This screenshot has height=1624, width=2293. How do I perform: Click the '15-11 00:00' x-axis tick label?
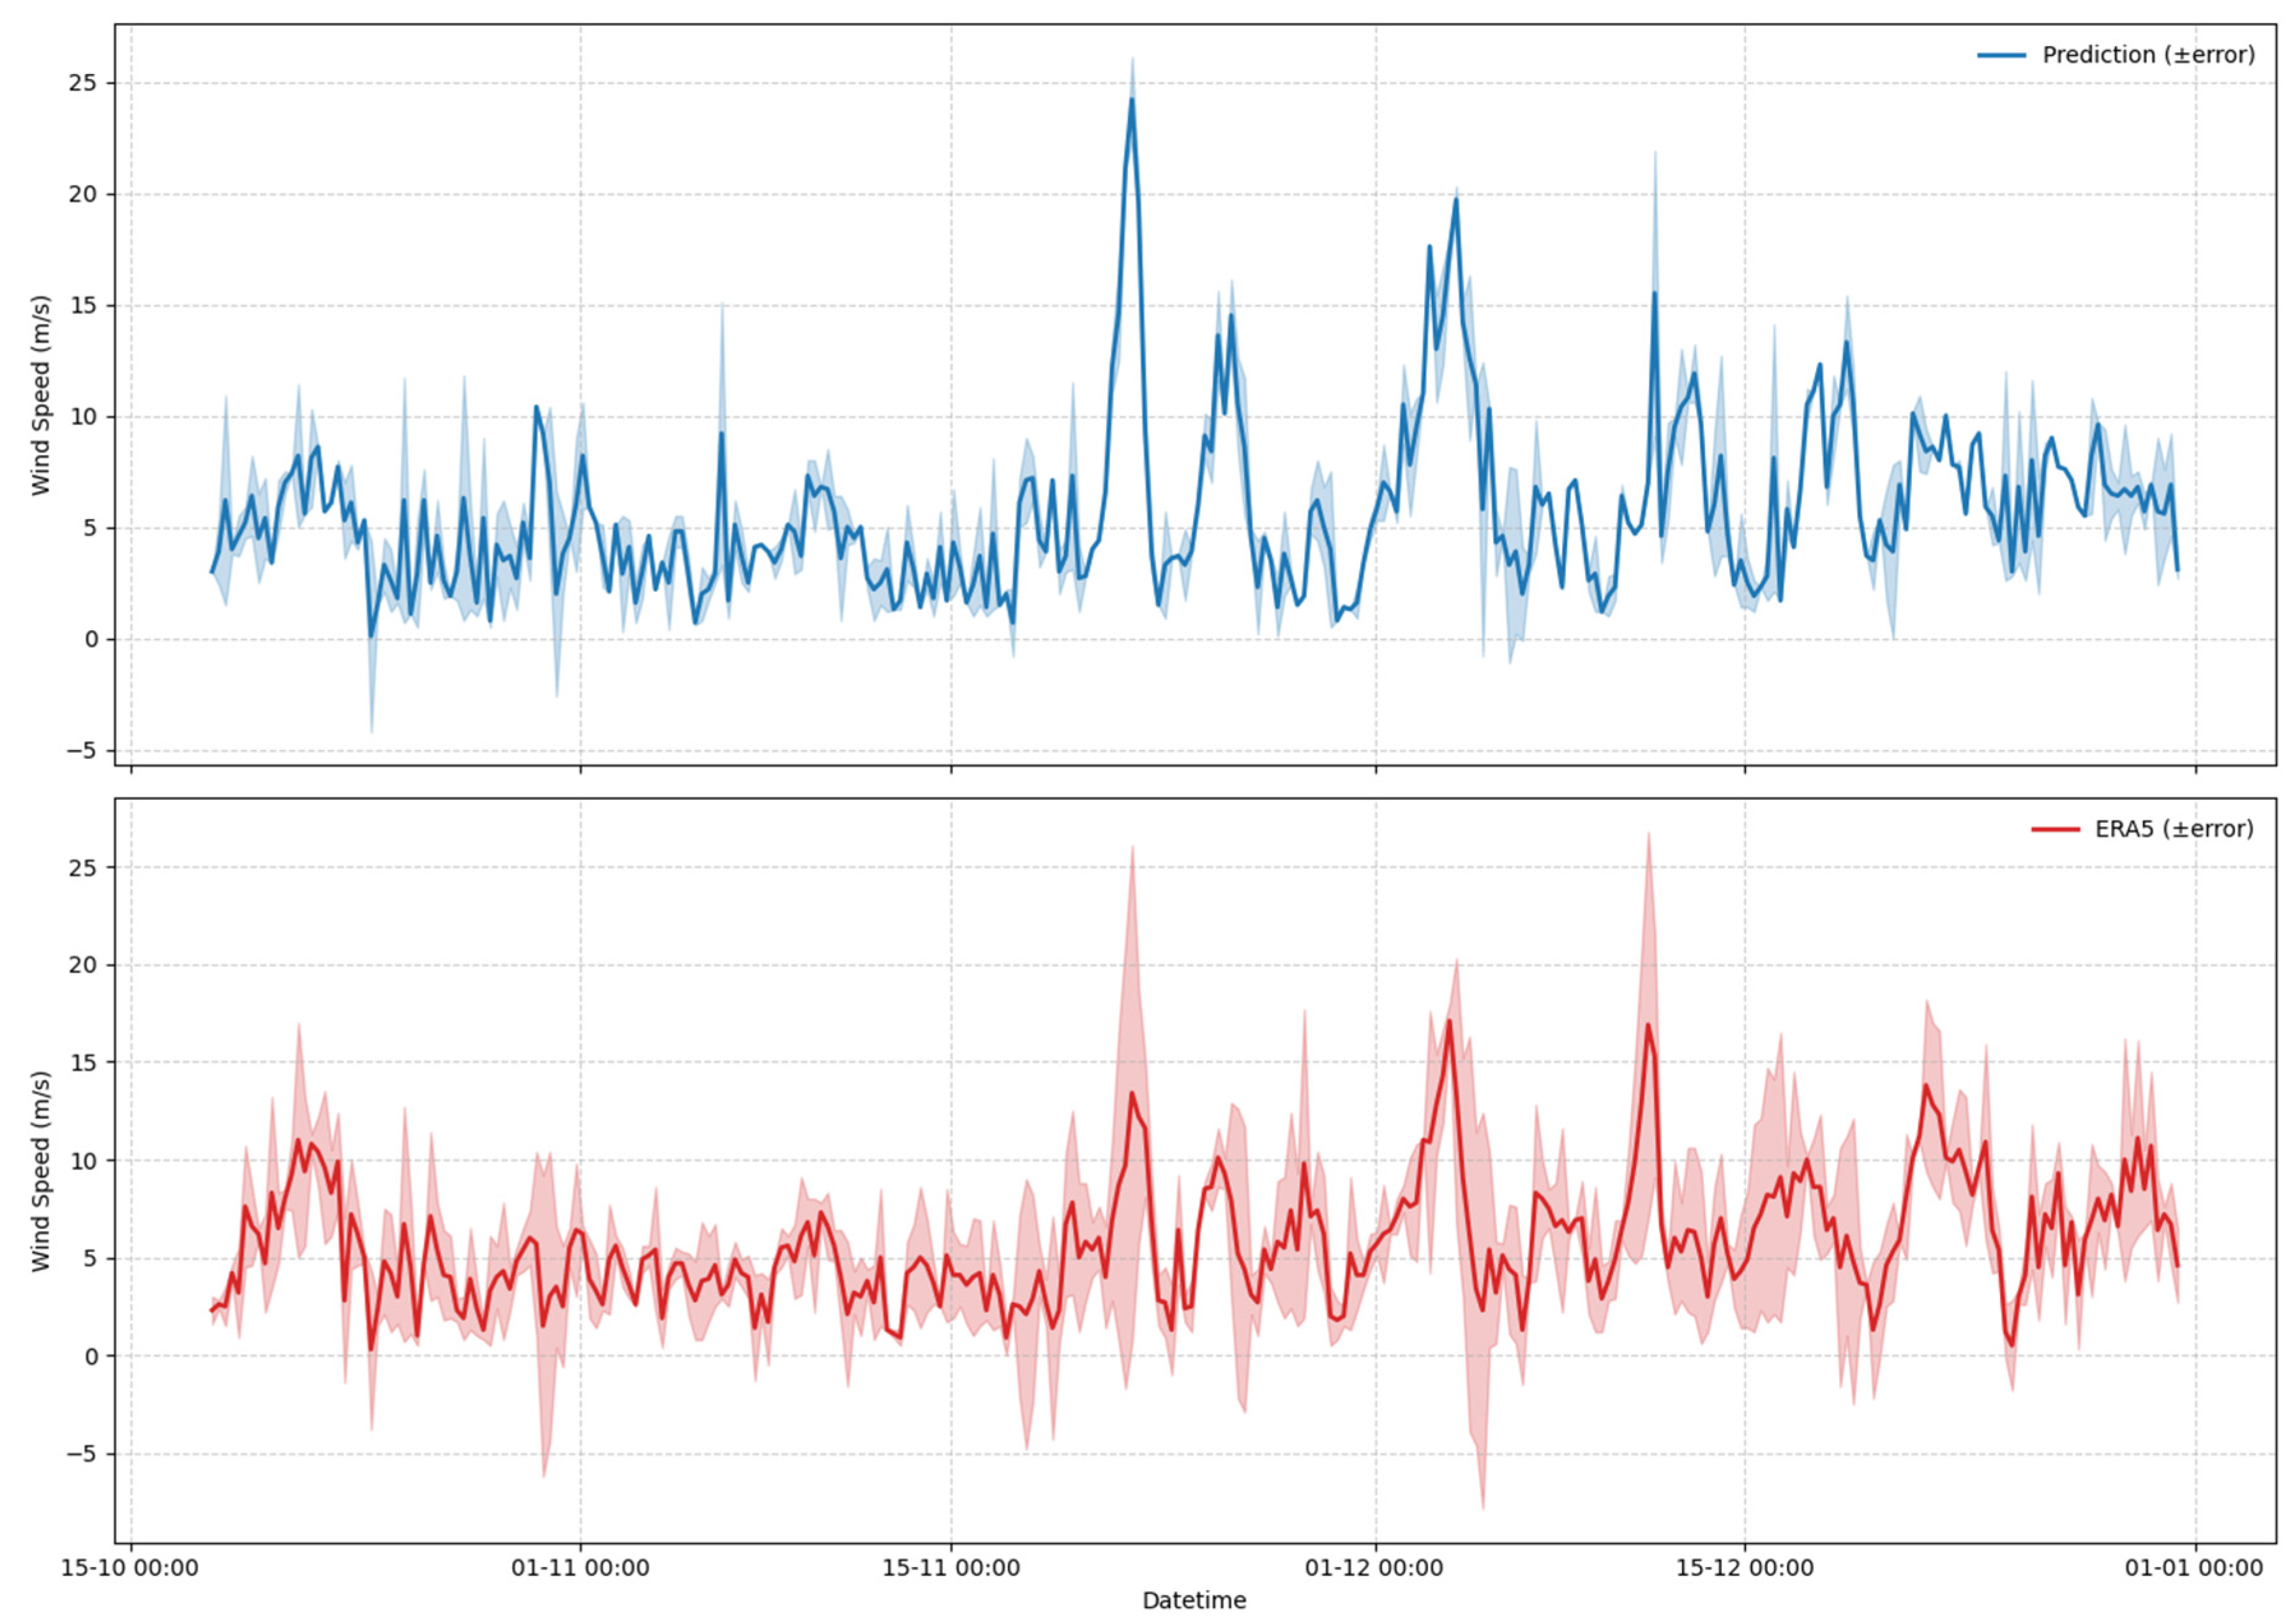950,1567
